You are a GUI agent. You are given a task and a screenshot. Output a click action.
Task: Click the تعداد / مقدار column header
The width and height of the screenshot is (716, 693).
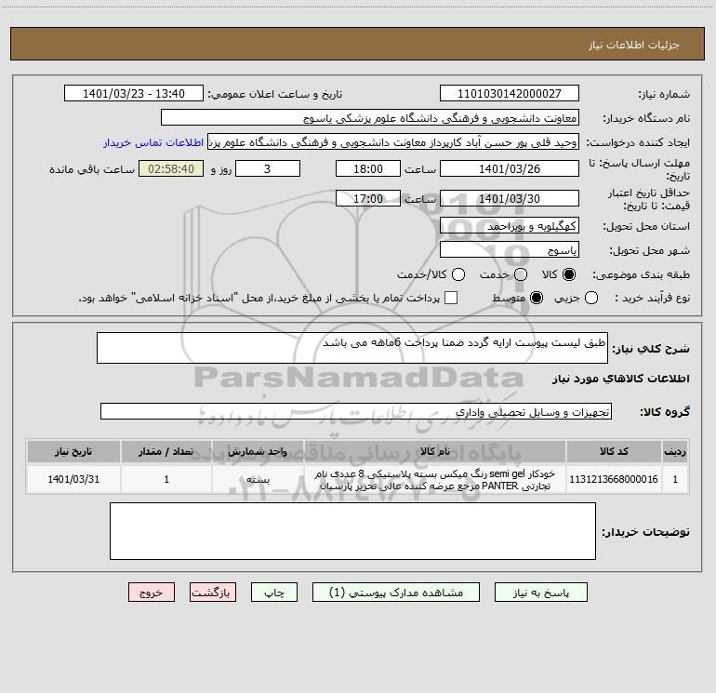pos(166,451)
